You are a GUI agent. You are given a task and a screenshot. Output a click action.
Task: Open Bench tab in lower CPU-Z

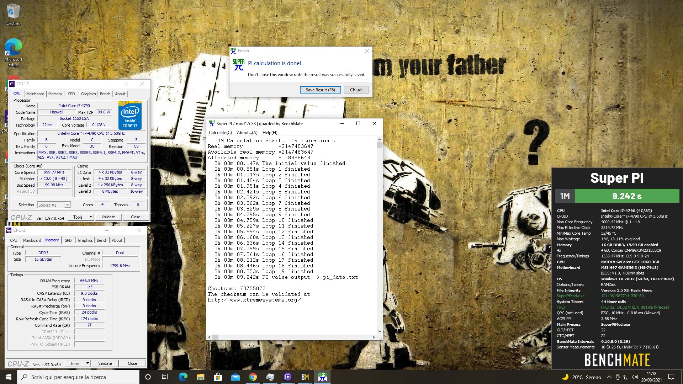[x=102, y=240]
